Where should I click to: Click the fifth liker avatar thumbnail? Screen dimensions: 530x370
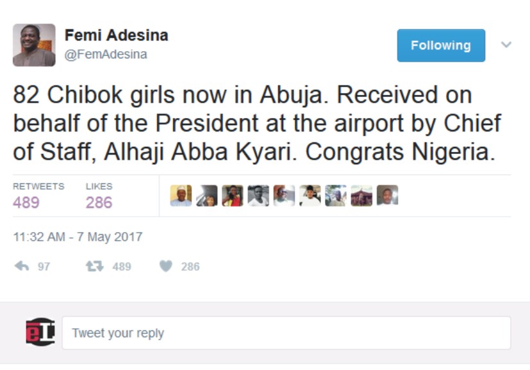(x=284, y=196)
